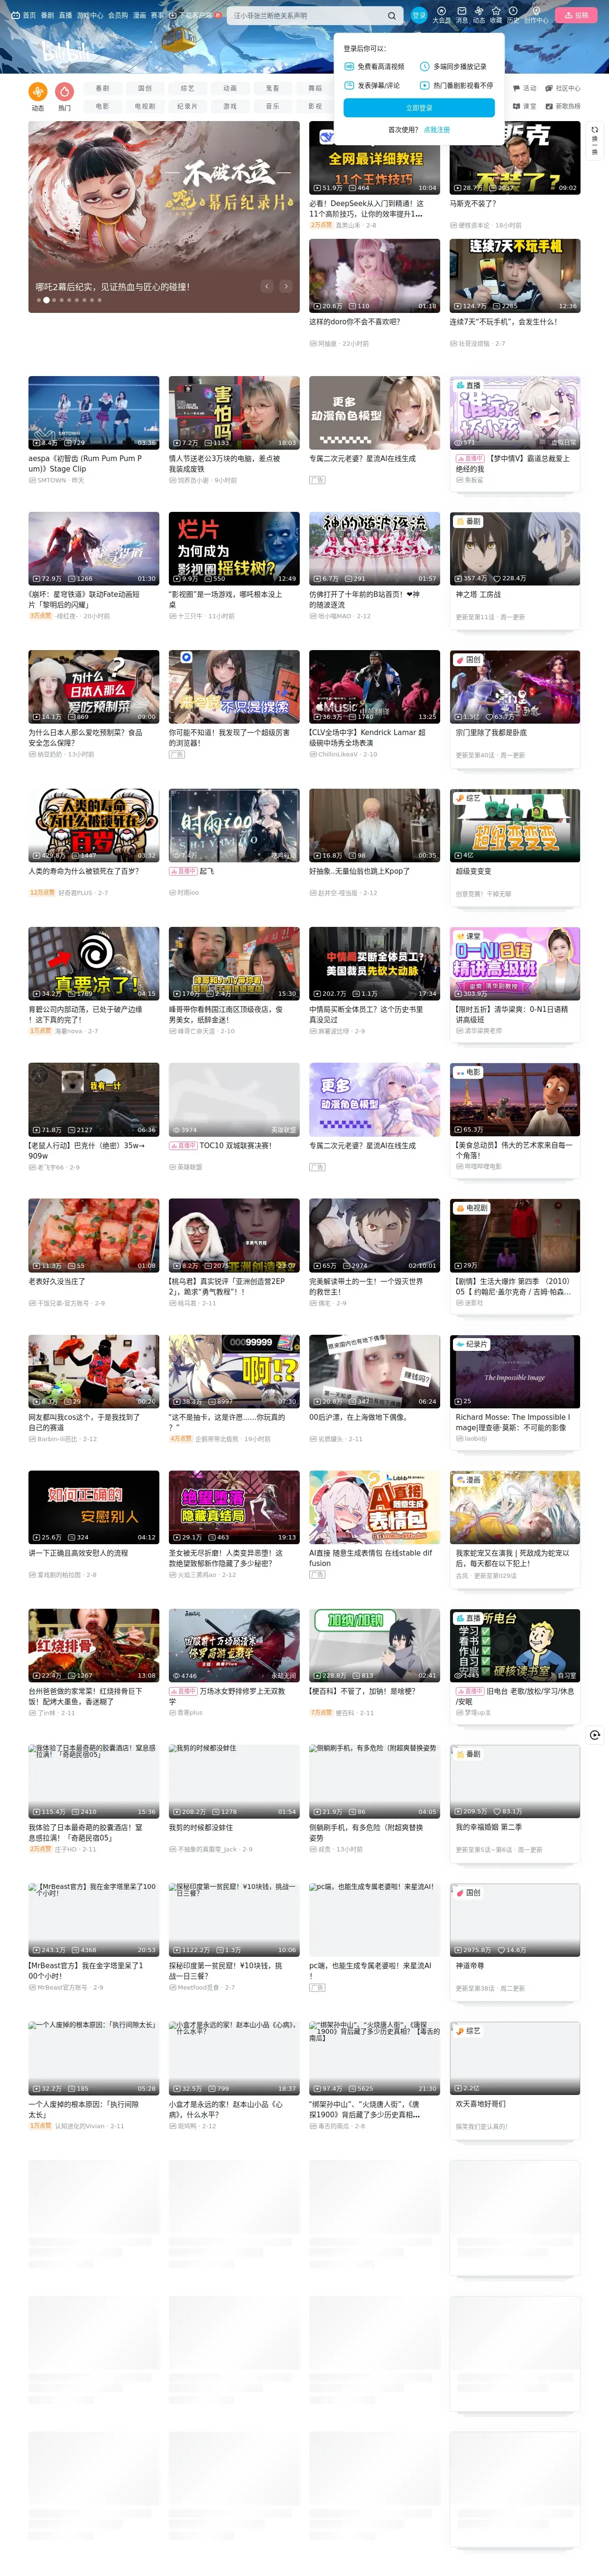Viewport: 609px width, 2576px height.
Task: Open the Kendrick Lamar 超级碗中场秀 title
Action: (369, 738)
